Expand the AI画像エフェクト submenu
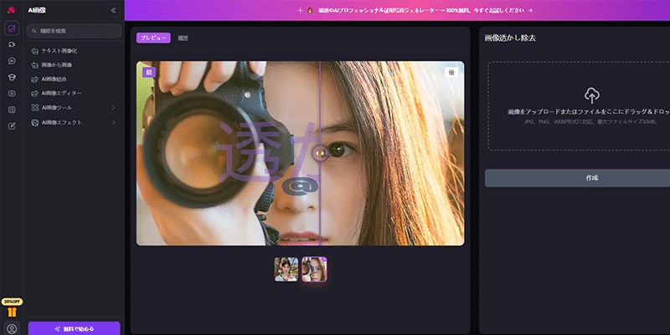The image size is (670, 335). tap(113, 122)
